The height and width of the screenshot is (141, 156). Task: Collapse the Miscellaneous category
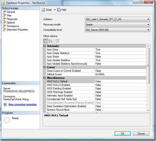click(44, 78)
